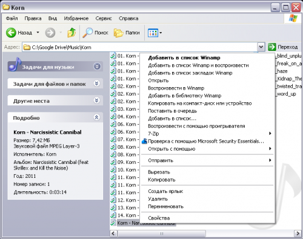Choose Удалить from context menu
Image resolution: width=303 pixels, height=239 pixels.
pyautogui.click(x=207, y=199)
